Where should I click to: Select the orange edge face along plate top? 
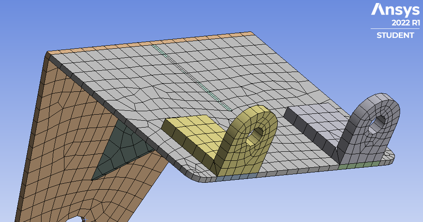pyautogui.click(x=151, y=42)
